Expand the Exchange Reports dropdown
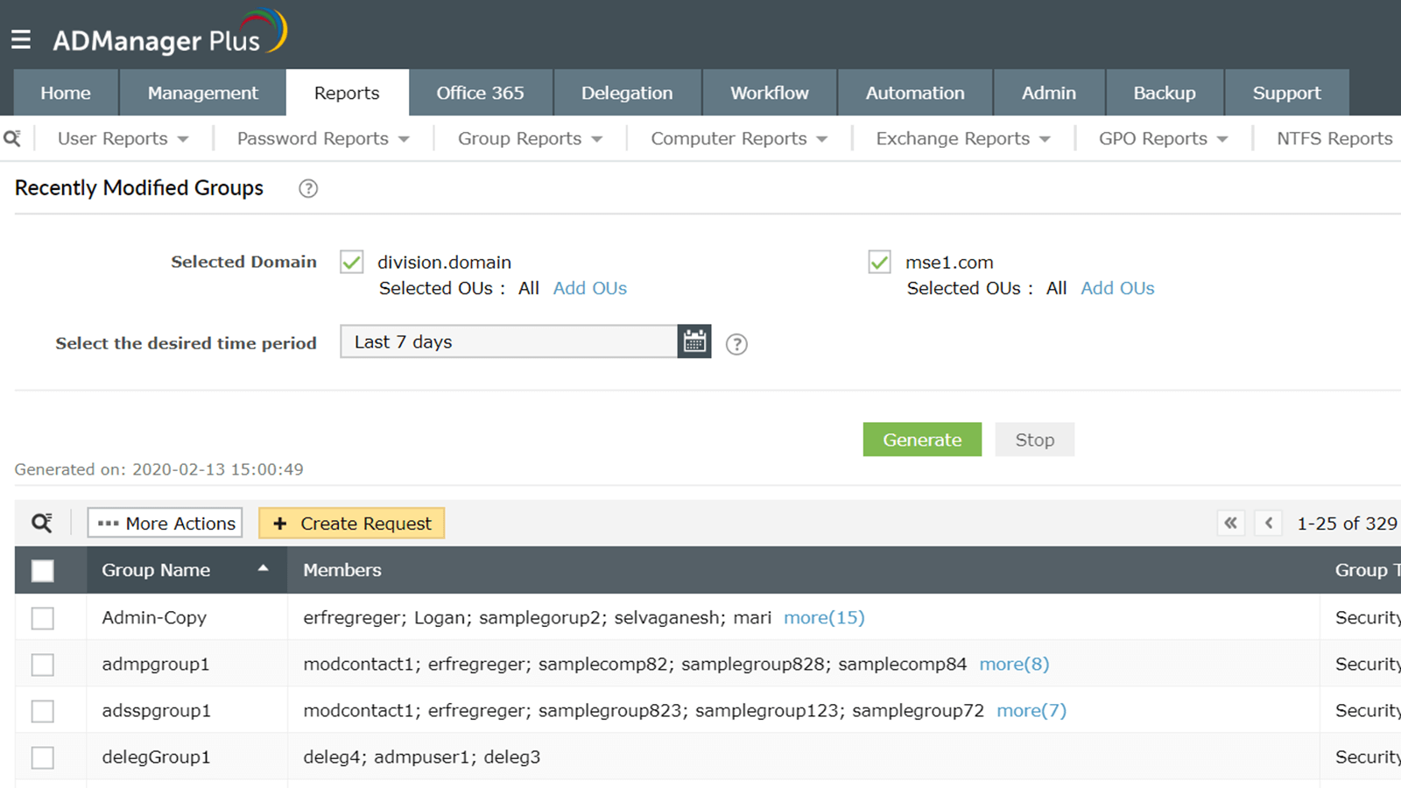1401x788 pixels. [x=963, y=138]
